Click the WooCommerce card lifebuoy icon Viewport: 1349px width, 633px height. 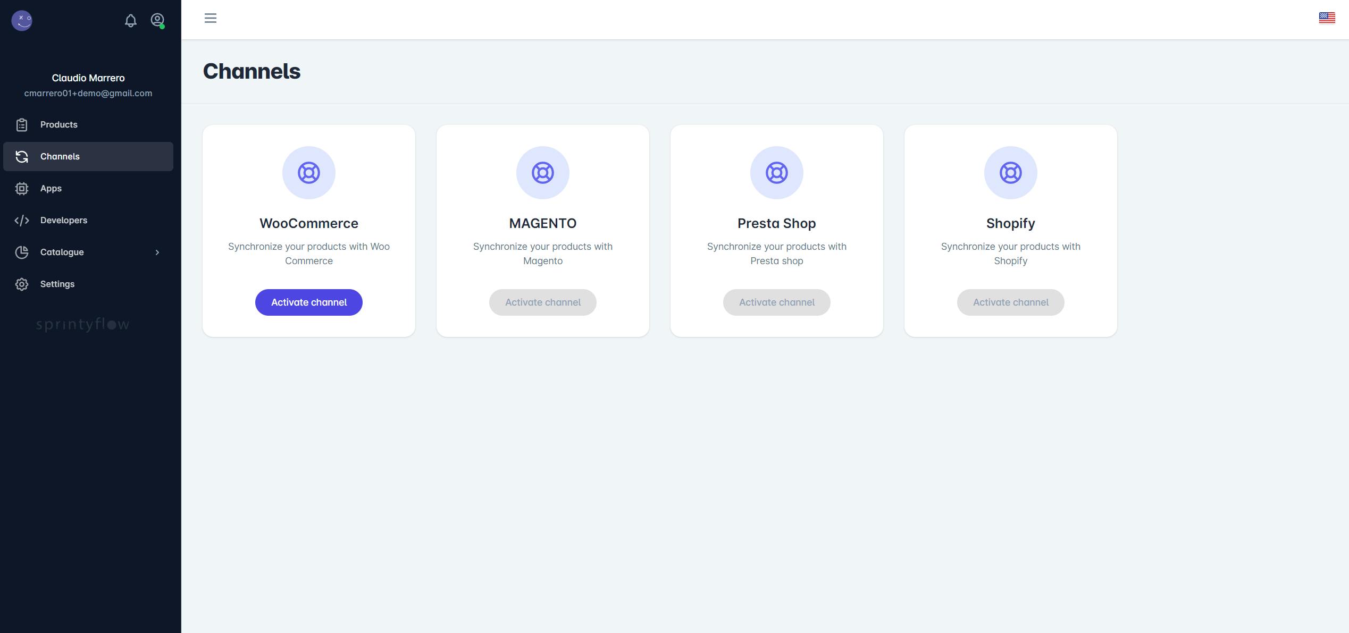309,173
